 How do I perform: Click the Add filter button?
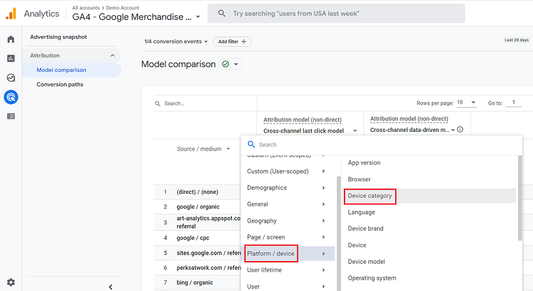click(232, 41)
